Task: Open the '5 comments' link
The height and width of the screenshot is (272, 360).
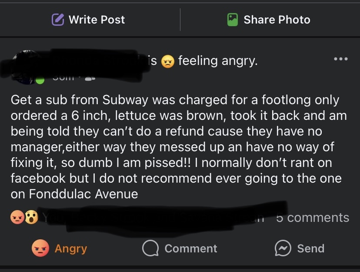Action: pyautogui.click(x=313, y=218)
